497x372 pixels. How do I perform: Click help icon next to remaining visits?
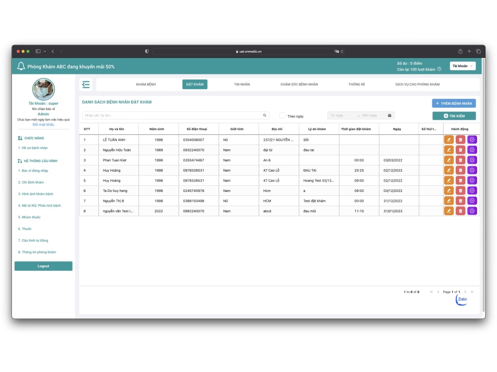pyautogui.click(x=439, y=69)
